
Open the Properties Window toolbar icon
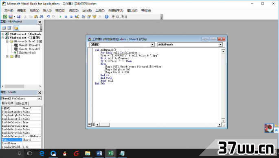click(89, 17)
